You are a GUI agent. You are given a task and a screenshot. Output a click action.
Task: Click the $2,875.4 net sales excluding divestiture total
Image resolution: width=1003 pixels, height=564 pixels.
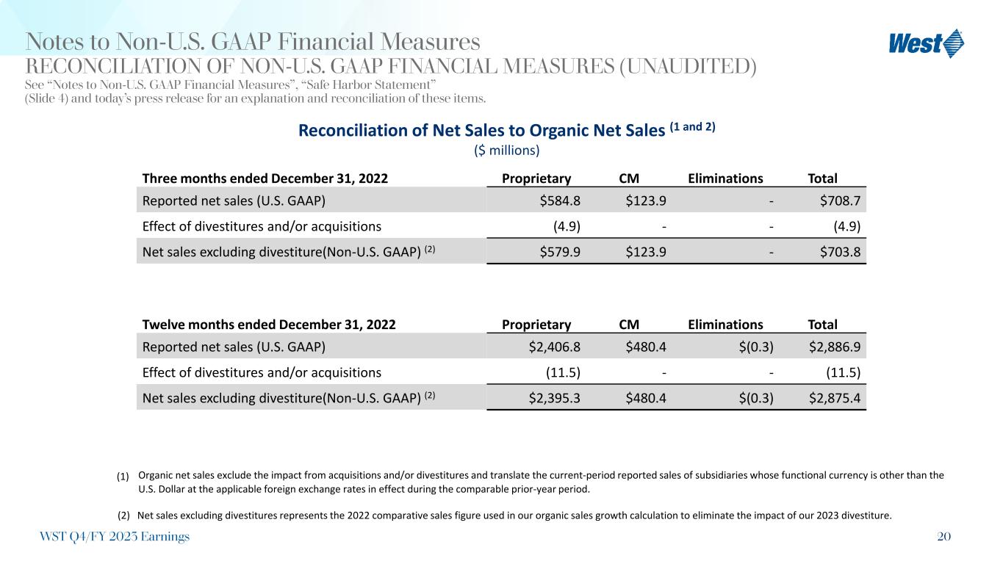click(x=835, y=397)
